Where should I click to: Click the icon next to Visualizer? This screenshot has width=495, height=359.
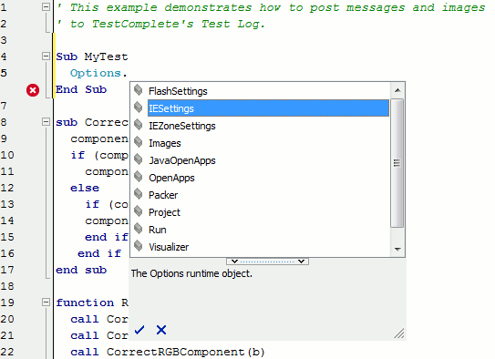point(139,246)
